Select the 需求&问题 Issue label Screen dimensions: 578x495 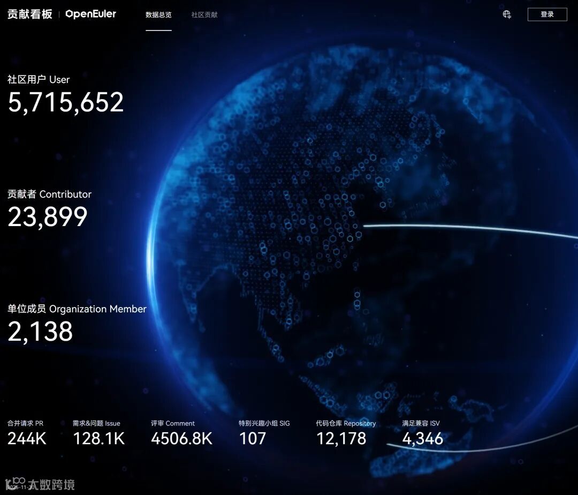click(96, 423)
